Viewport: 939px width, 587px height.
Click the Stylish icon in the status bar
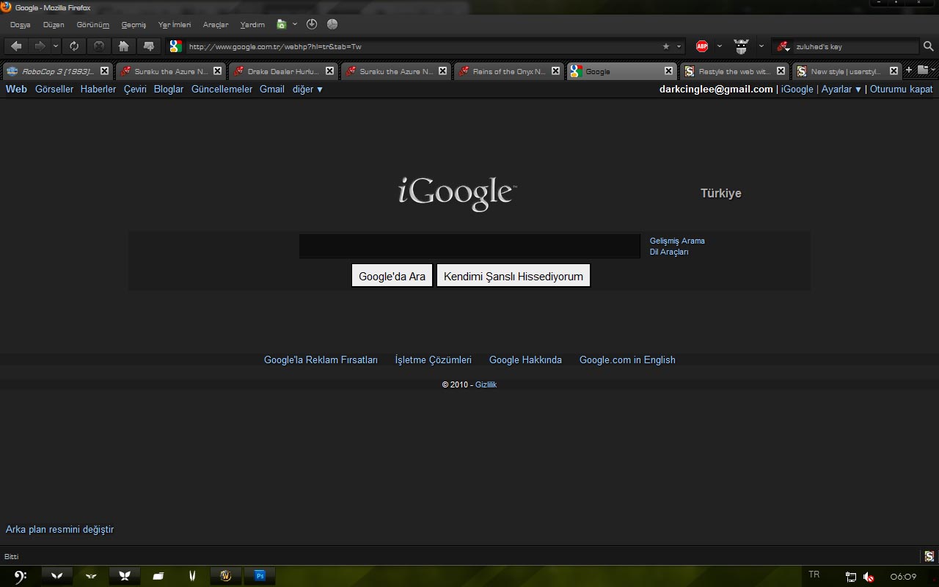tap(929, 556)
